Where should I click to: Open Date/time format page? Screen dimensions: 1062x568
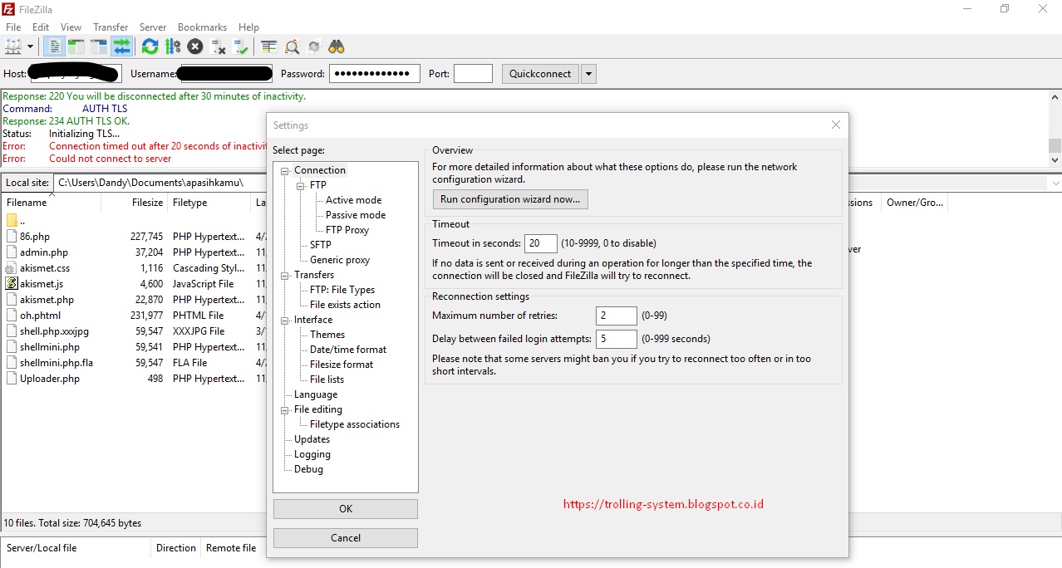348,350
